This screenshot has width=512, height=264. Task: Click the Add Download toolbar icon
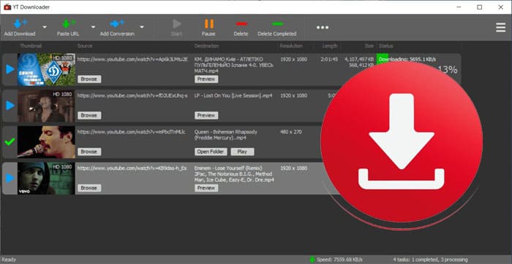click(20, 24)
